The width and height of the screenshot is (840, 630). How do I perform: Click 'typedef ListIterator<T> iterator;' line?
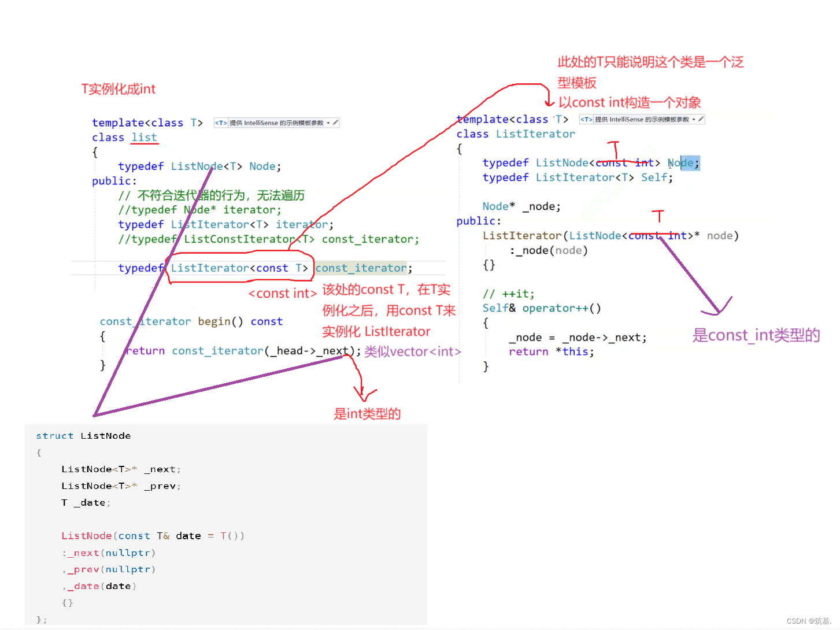[225, 224]
